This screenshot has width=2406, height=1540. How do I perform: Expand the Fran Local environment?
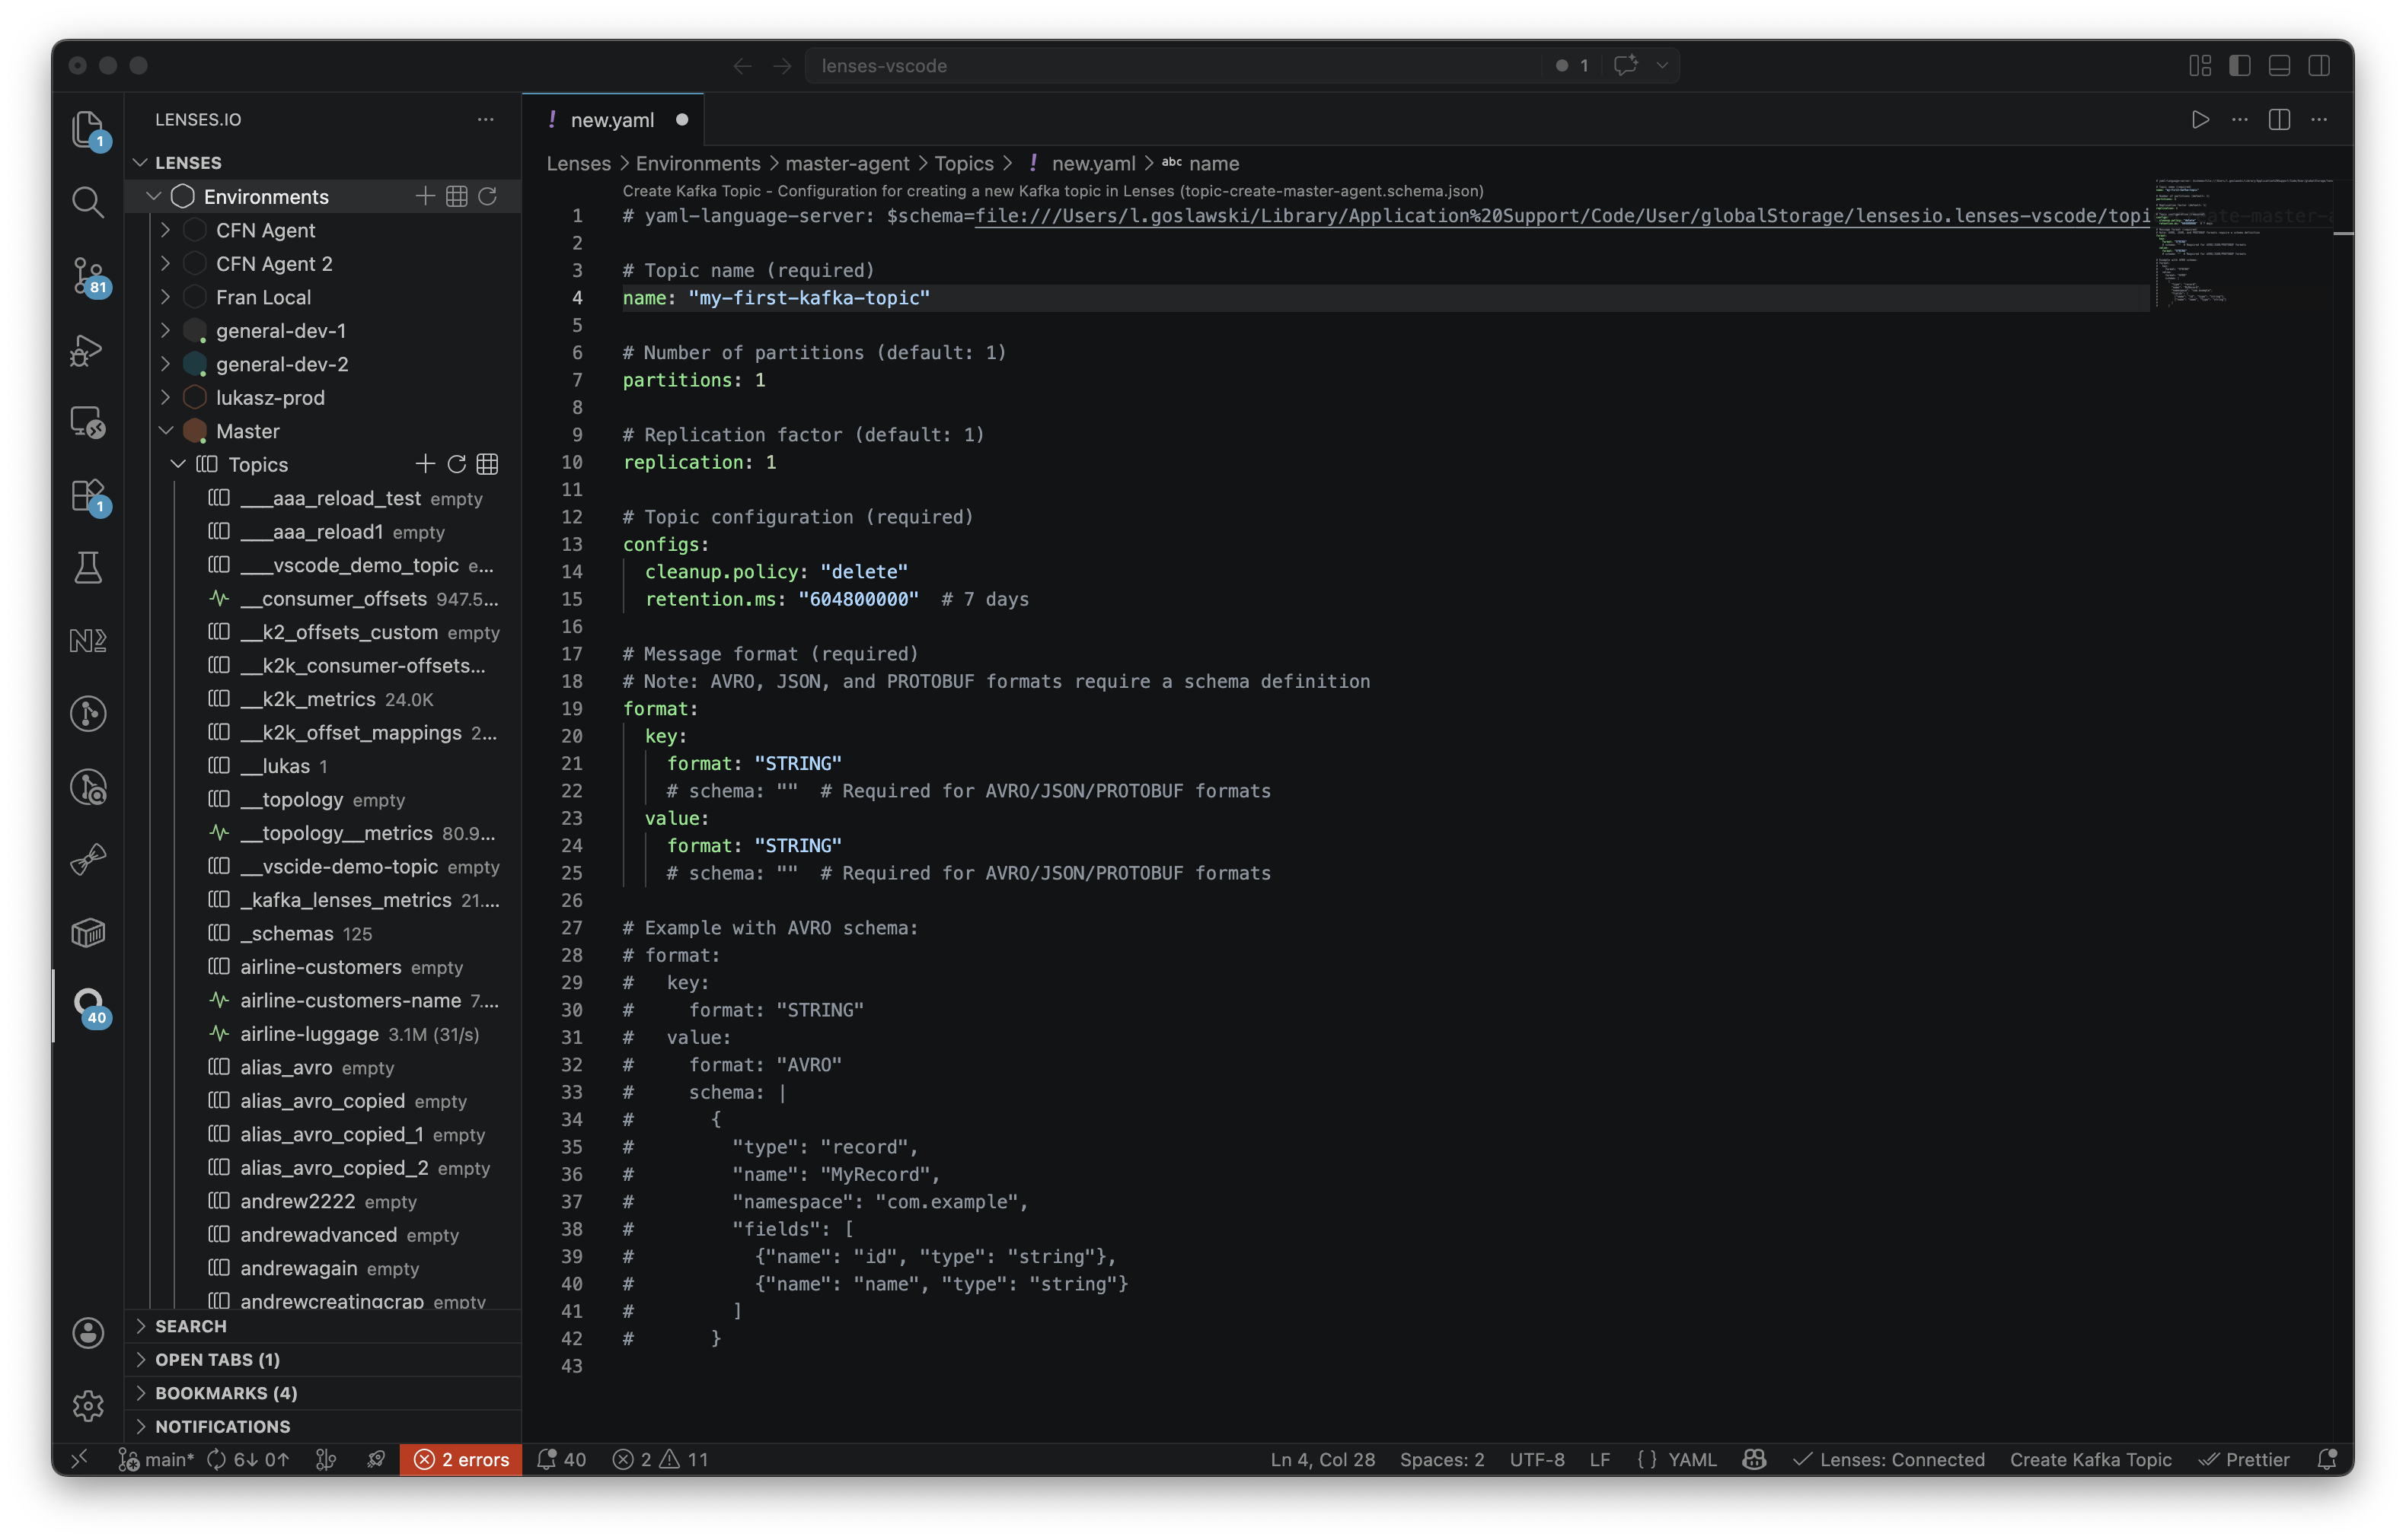(166, 297)
